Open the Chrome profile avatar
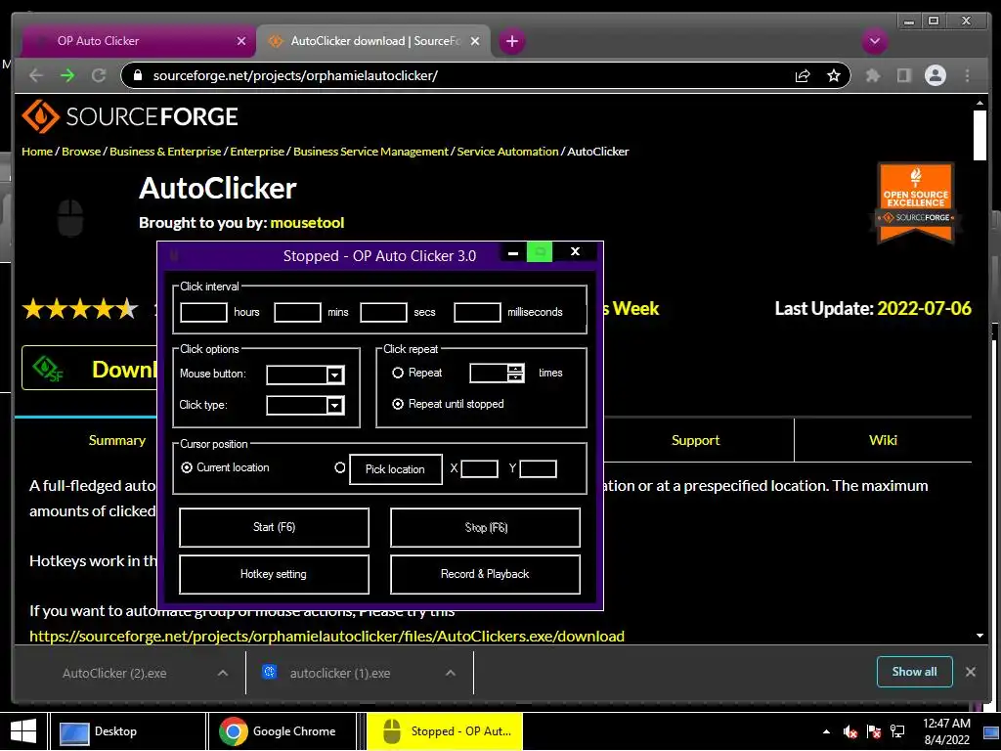1001x751 pixels. (936, 75)
